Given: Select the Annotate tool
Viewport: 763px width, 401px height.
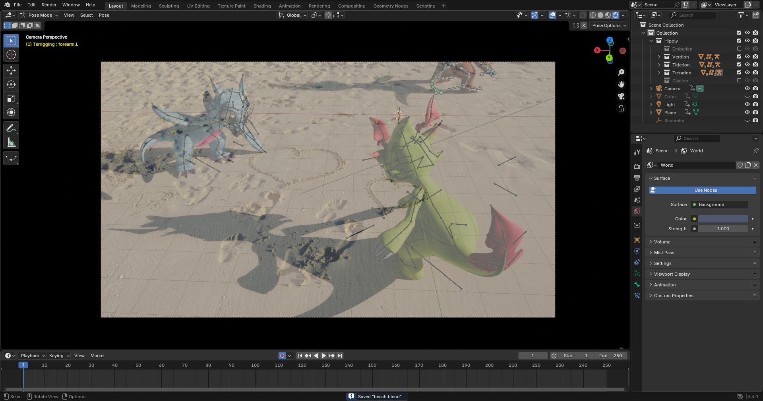Looking at the screenshot, I should pyautogui.click(x=11, y=128).
